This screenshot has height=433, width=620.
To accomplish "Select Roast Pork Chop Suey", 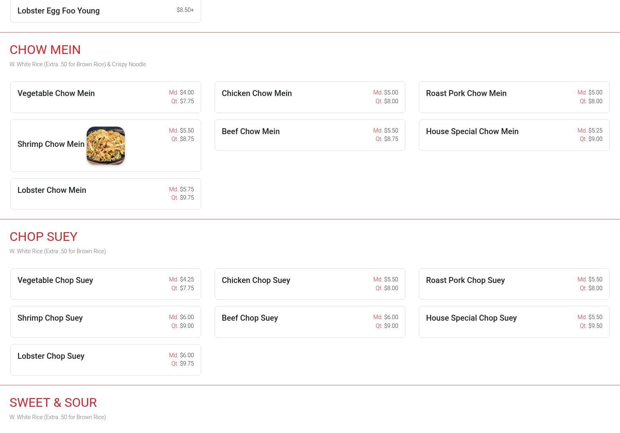I will click(x=465, y=281).
